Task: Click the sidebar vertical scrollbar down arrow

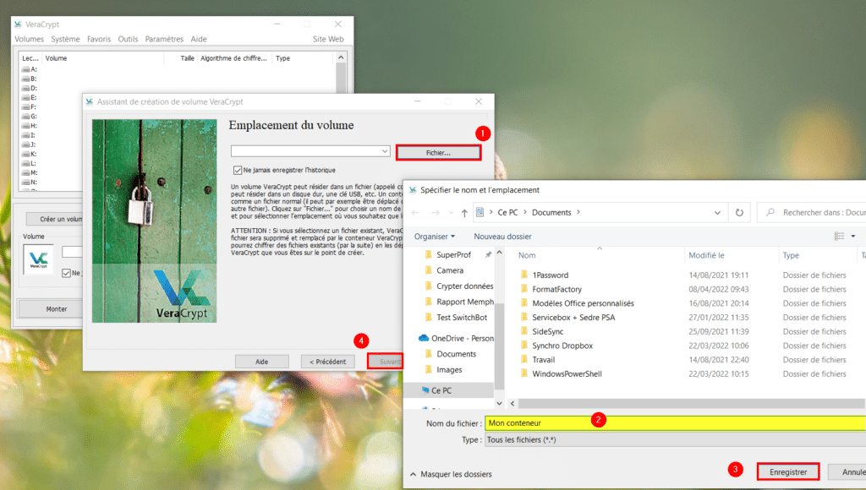Action: coord(499,403)
